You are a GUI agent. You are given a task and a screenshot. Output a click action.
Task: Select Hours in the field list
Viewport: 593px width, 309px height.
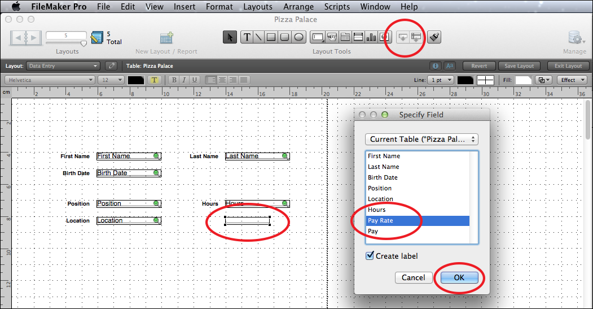click(x=418, y=210)
